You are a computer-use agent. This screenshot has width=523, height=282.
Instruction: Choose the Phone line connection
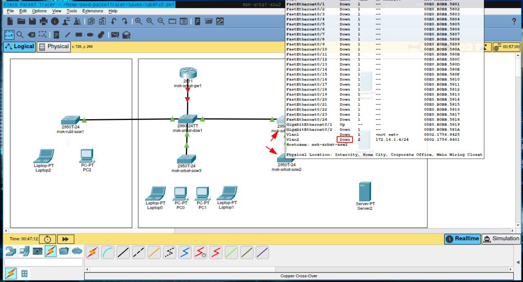click(x=170, y=253)
